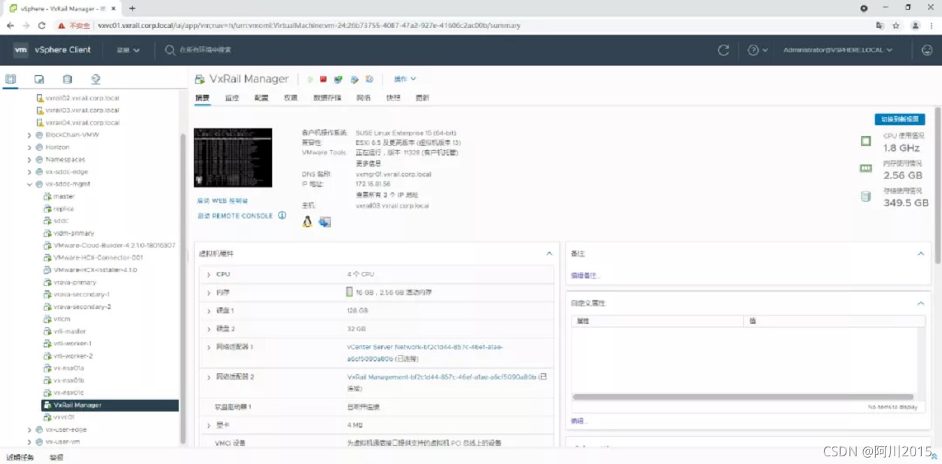Click the green power on VM icon
This screenshot has height=464, width=942.
(311, 80)
